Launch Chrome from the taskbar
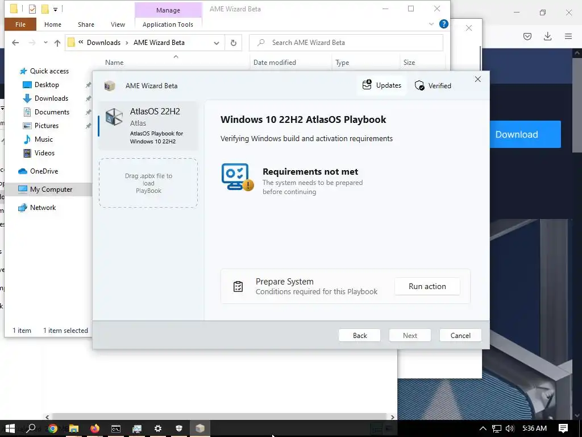The height and width of the screenshot is (437, 582). tap(53, 428)
